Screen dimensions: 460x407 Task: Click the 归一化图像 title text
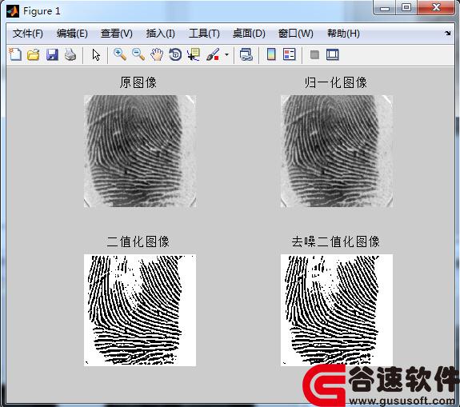coord(336,82)
